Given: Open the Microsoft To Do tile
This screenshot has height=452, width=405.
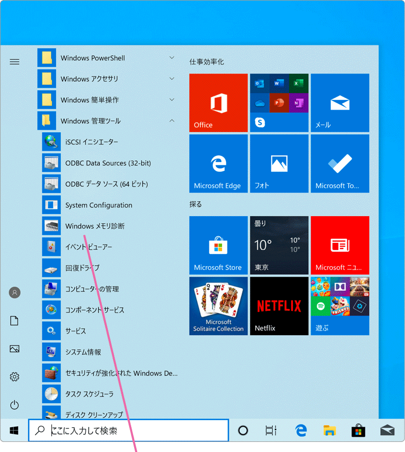Looking at the screenshot, I should tap(340, 163).
